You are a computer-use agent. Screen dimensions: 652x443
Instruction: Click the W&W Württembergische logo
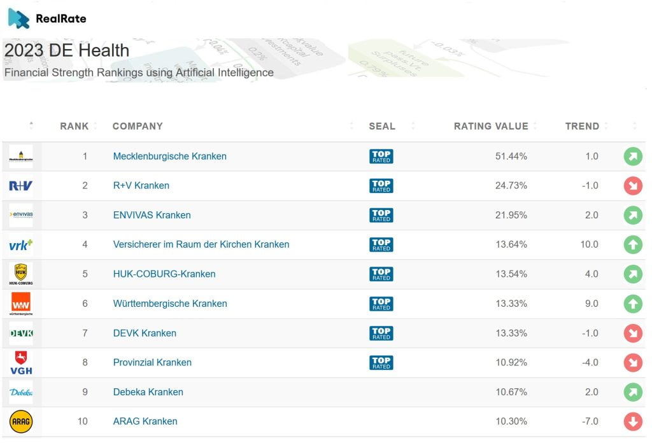(21, 304)
